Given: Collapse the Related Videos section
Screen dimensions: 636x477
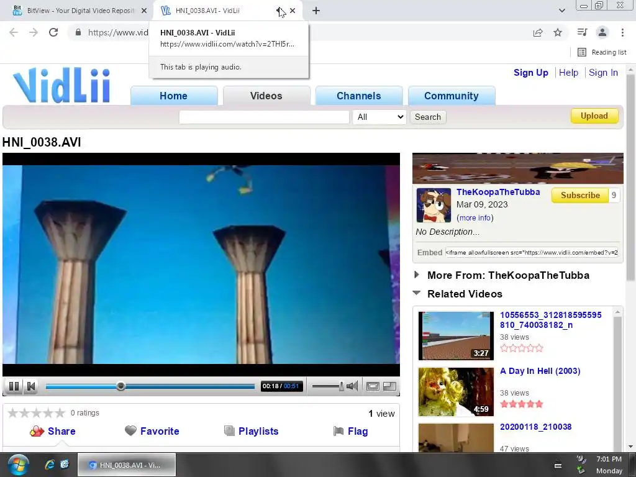Looking at the screenshot, I should (465, 294).
